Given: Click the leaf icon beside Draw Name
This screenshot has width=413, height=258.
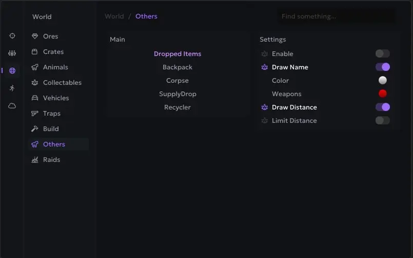Looking at the screenshot, I should [x=265, y=67].
